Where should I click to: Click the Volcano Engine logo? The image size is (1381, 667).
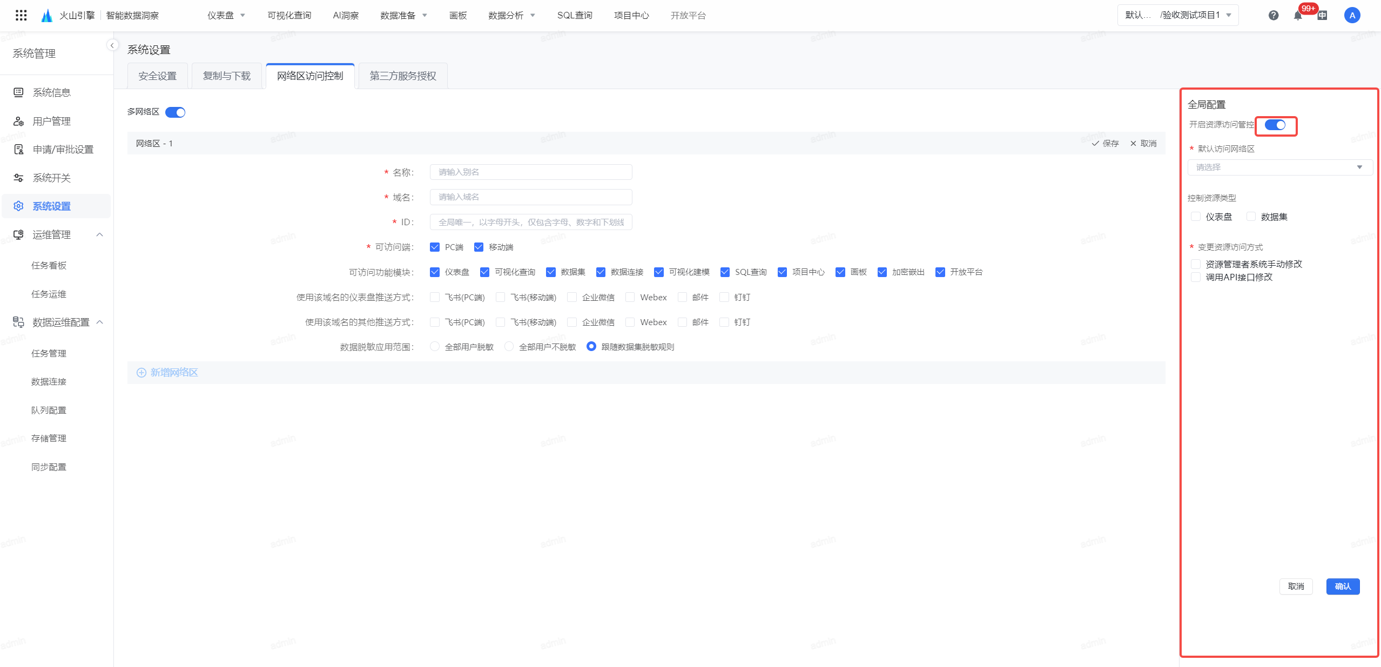coord(47,15)
